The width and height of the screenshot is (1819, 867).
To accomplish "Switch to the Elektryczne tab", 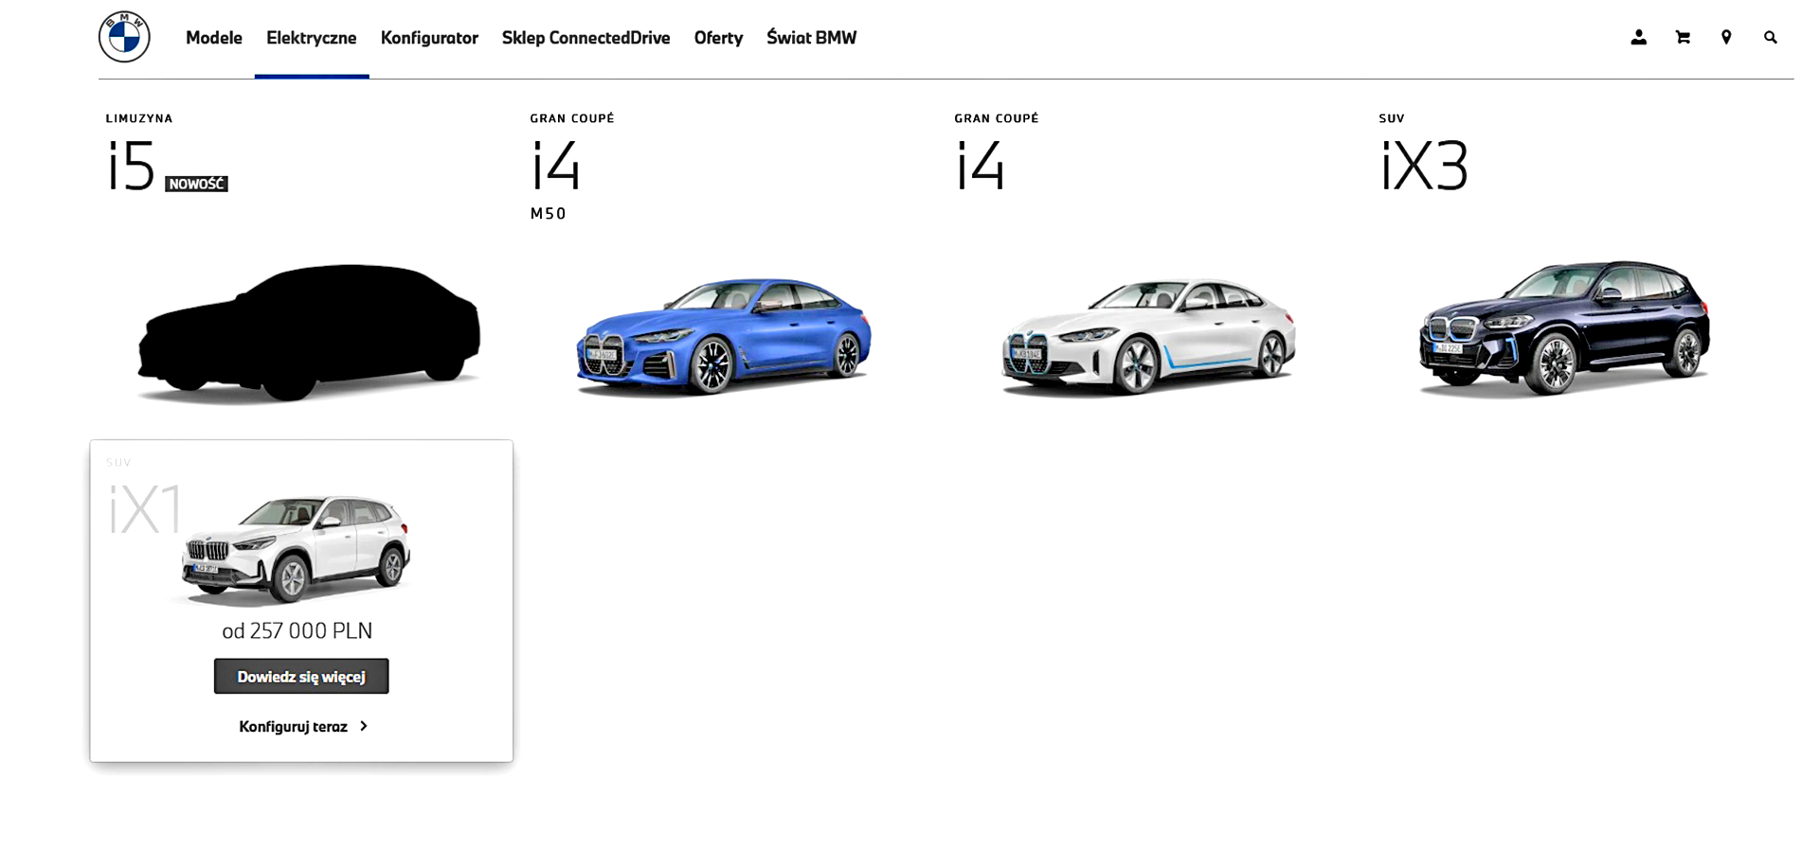I will 312,38.
